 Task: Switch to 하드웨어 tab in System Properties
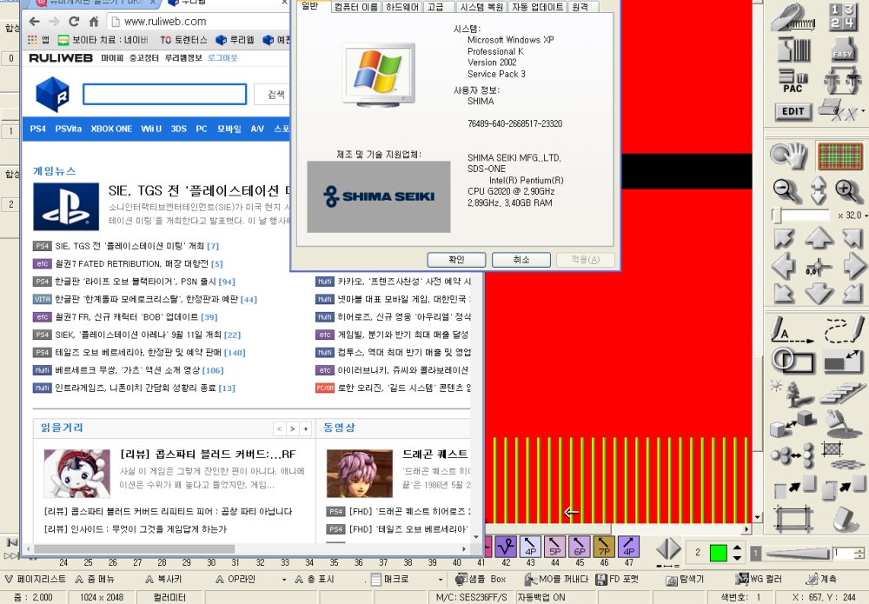tap(402, 7)
